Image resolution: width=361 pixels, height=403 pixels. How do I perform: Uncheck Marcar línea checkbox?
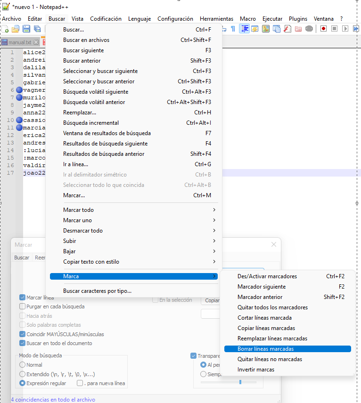click(x=22, y=298)
